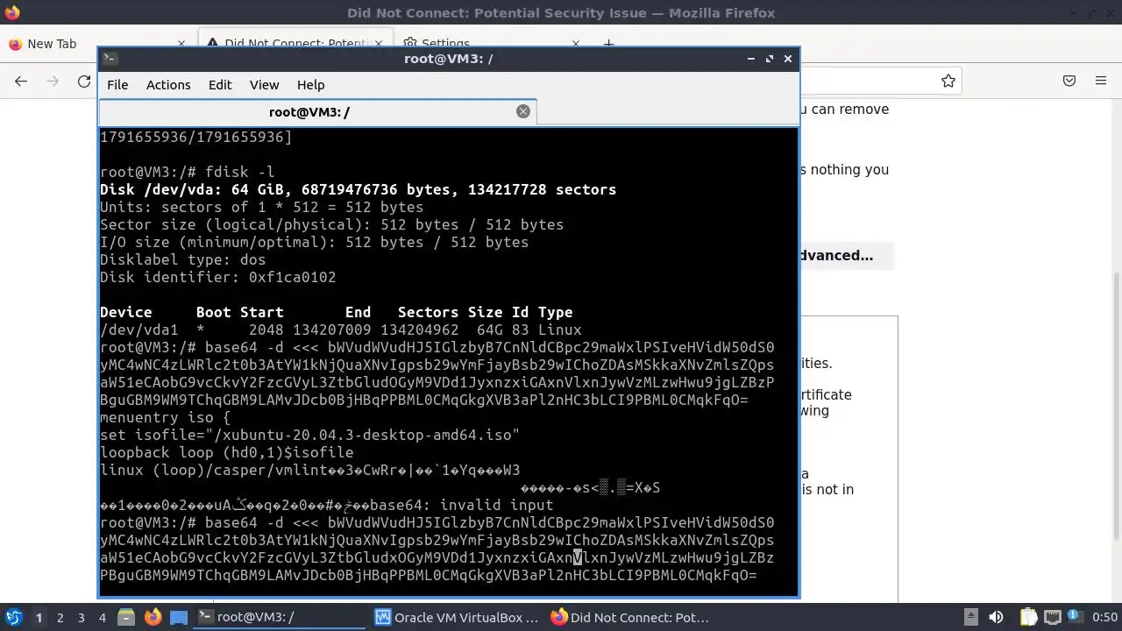Open the volume control tray icon
Viewport: 1122px width, 631px height.
(x=996, y=617)
